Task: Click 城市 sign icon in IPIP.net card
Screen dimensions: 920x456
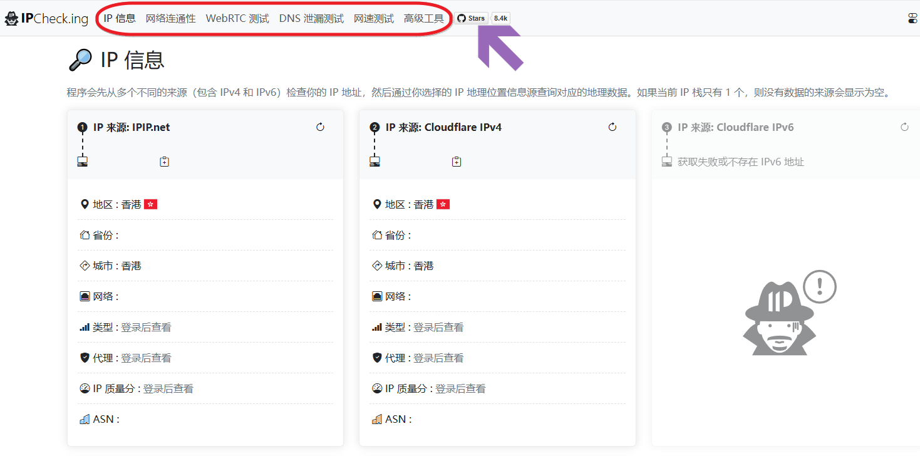Action: [x=85, y=266]
